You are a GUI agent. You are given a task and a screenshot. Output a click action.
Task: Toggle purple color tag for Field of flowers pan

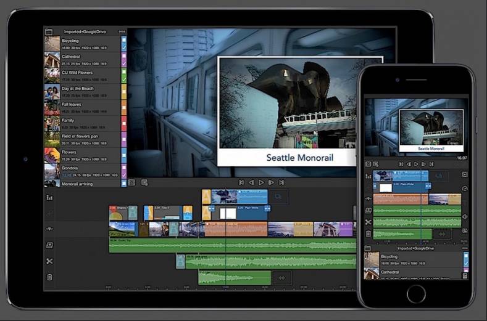[124, 140]
